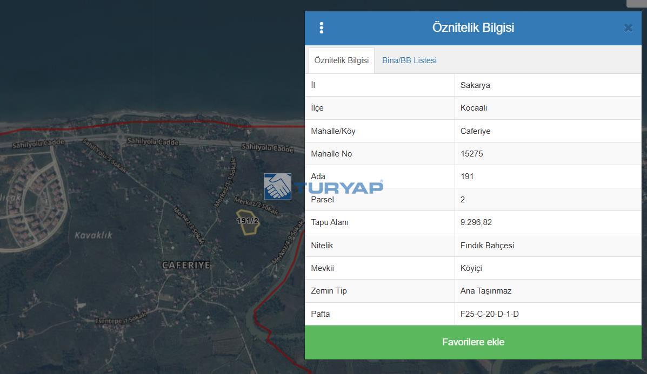Click the Sakarya value in İl row
The width and height of the screenshot is (647, 374).
[x=475, y=85]
